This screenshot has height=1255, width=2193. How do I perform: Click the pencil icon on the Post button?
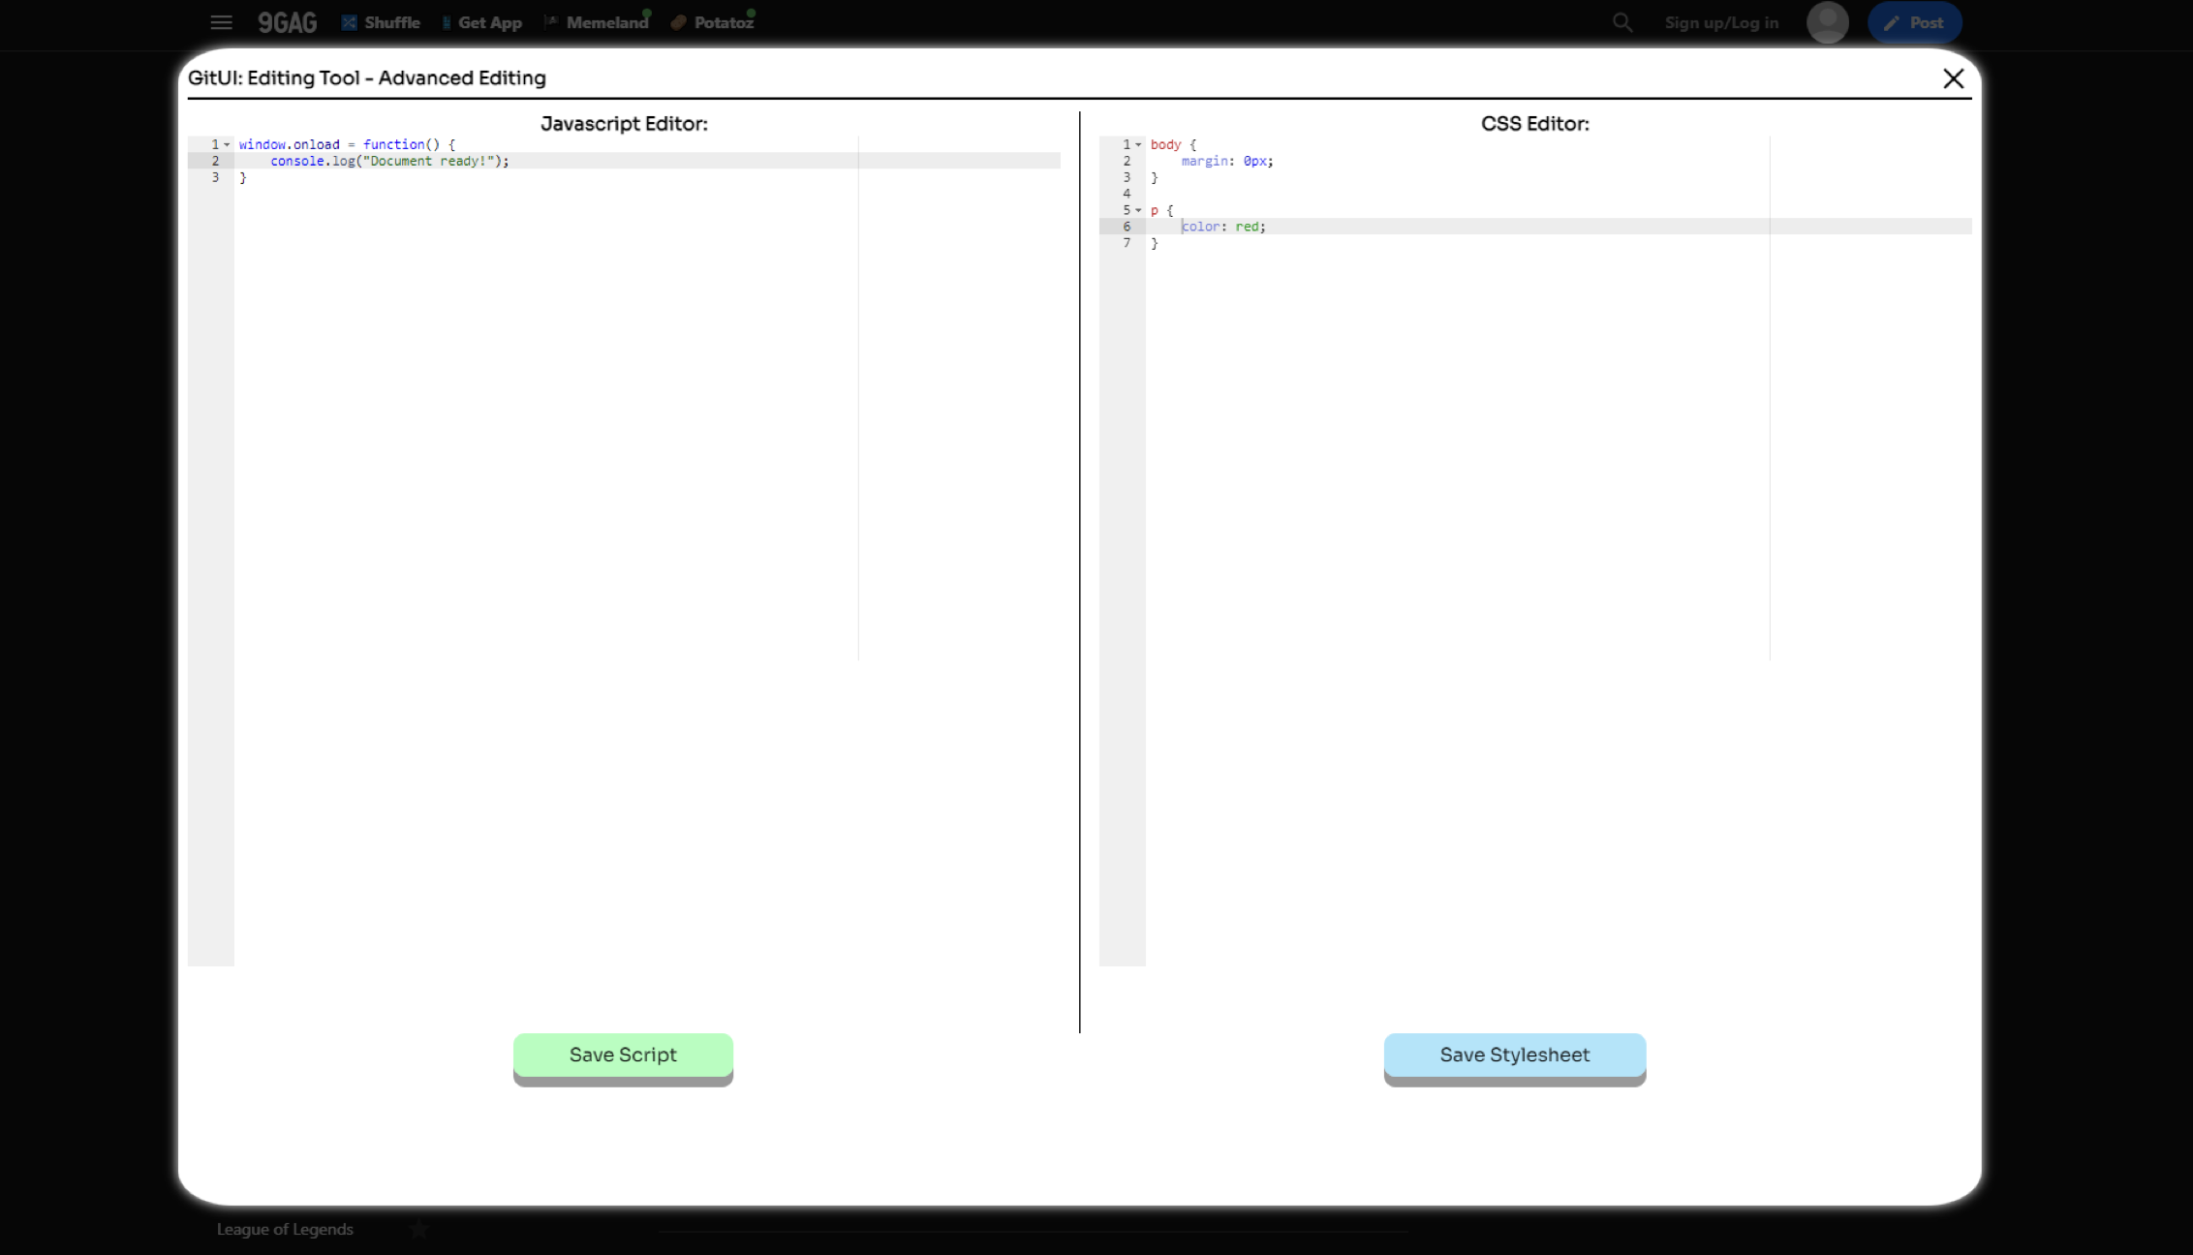click(1892, 22)
